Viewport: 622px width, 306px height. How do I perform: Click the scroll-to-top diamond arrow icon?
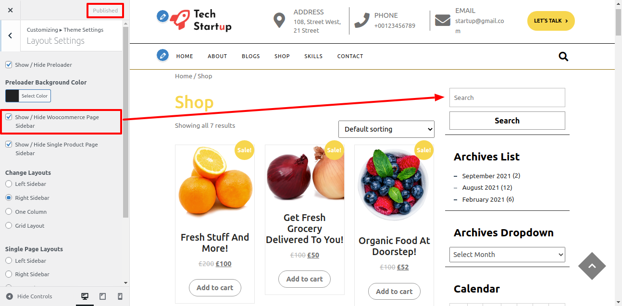pos(592,266)
